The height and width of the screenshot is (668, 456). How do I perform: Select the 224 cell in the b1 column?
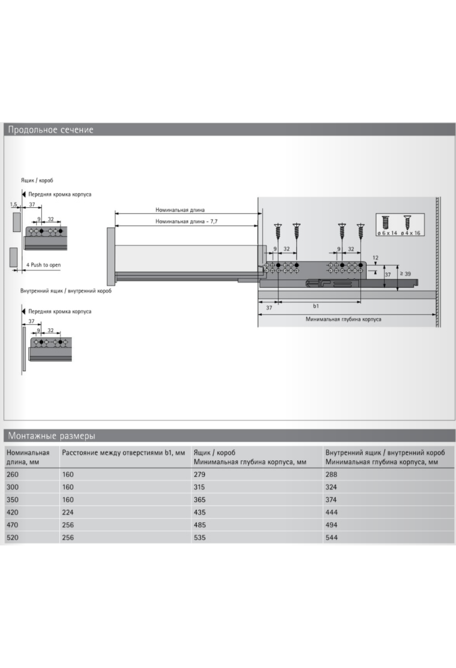[68, 512]
